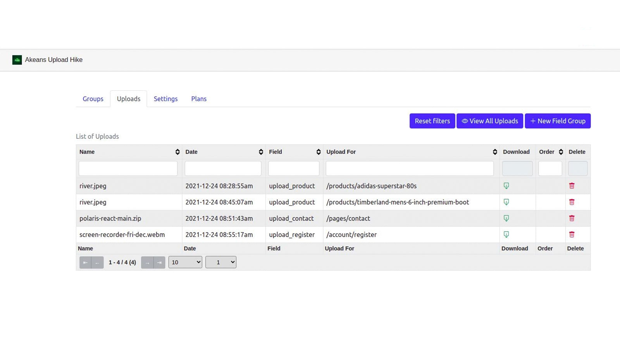This screenshot has width=620, height=348.
Task: Switch to the Settings tab
Action: pyautogui.click(x=165, y=99)
